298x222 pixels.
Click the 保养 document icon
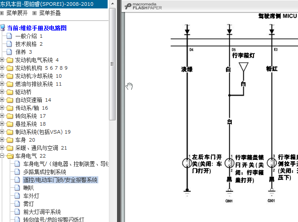[x=9, y=52]
